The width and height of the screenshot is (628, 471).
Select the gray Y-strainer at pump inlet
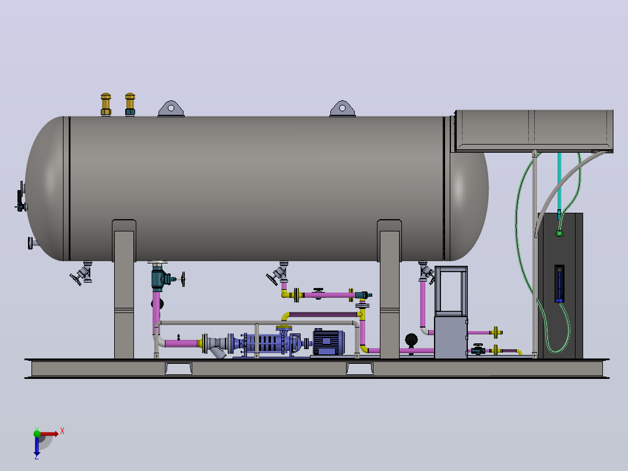coord(216,346)
